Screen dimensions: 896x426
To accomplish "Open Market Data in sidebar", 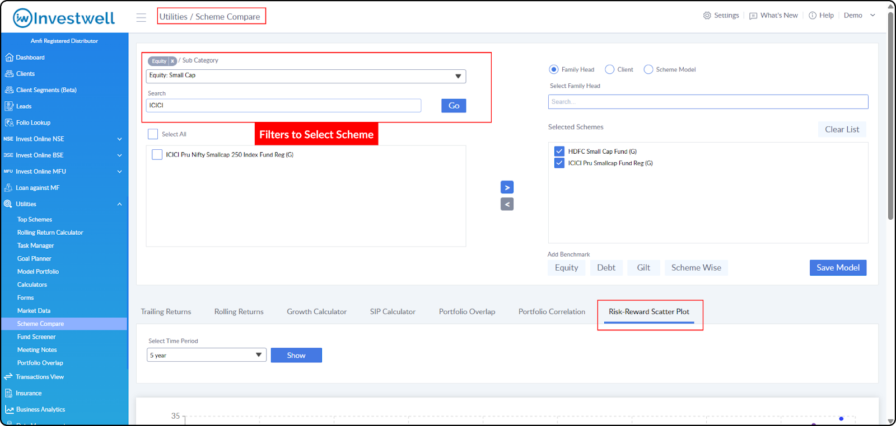I will [34, 311].
